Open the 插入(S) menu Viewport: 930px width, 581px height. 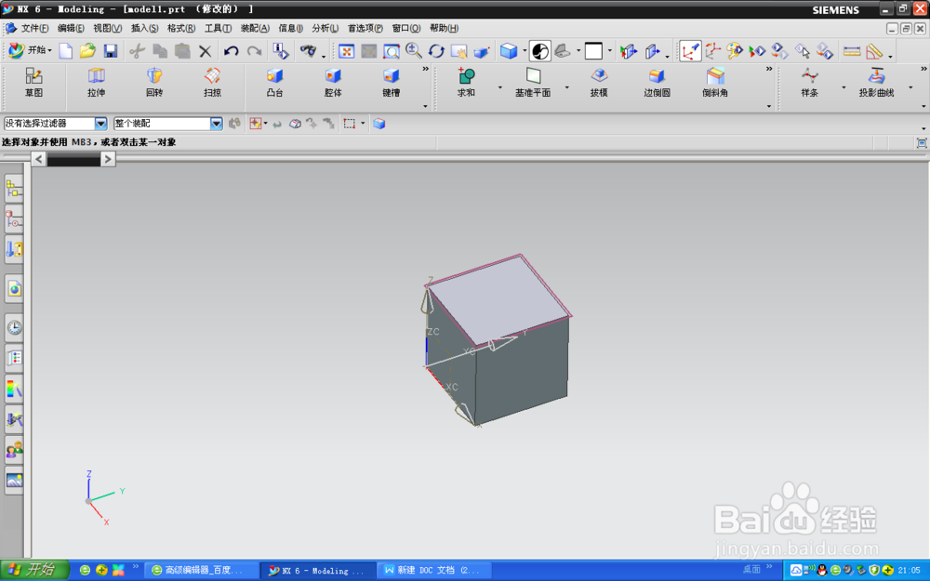[x=144, y=28]
